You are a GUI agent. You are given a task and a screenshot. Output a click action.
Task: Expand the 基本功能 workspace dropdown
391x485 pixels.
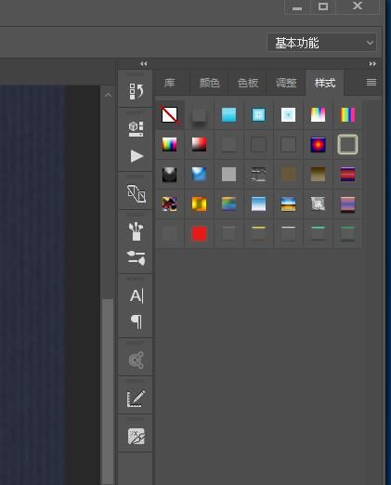pyautogui.click(x=321, y=43)
